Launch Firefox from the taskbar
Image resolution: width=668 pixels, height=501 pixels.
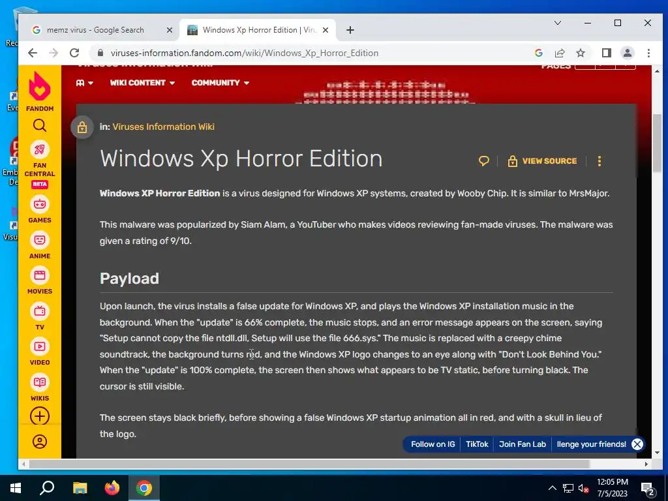[112, 488]
